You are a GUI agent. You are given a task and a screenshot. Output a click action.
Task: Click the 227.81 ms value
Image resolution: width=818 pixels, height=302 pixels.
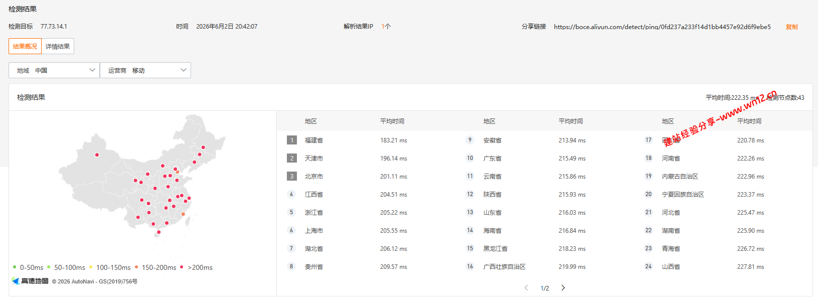(751, 267)
